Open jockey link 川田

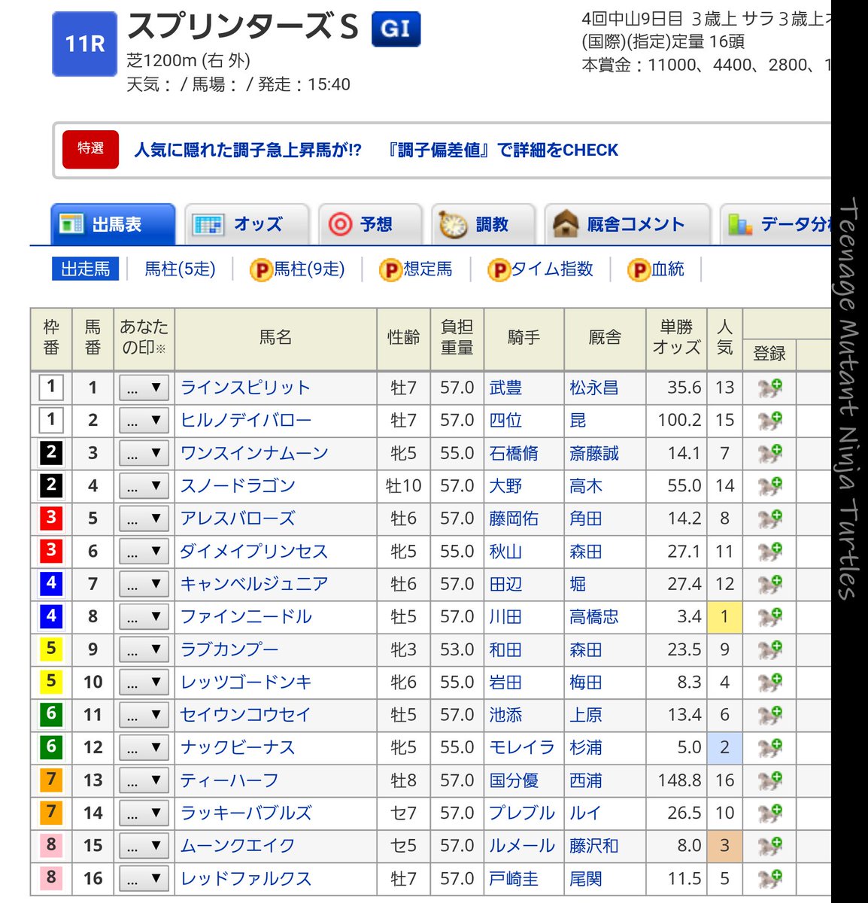coord(505,617)
